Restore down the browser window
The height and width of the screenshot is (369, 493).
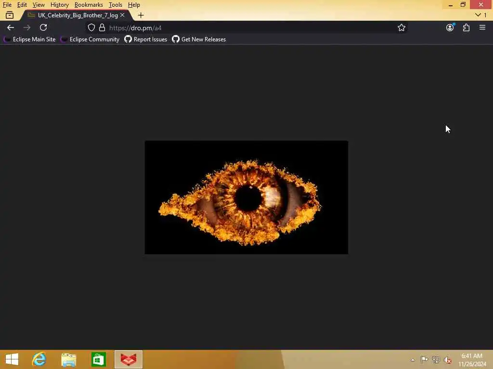[463, 5]
